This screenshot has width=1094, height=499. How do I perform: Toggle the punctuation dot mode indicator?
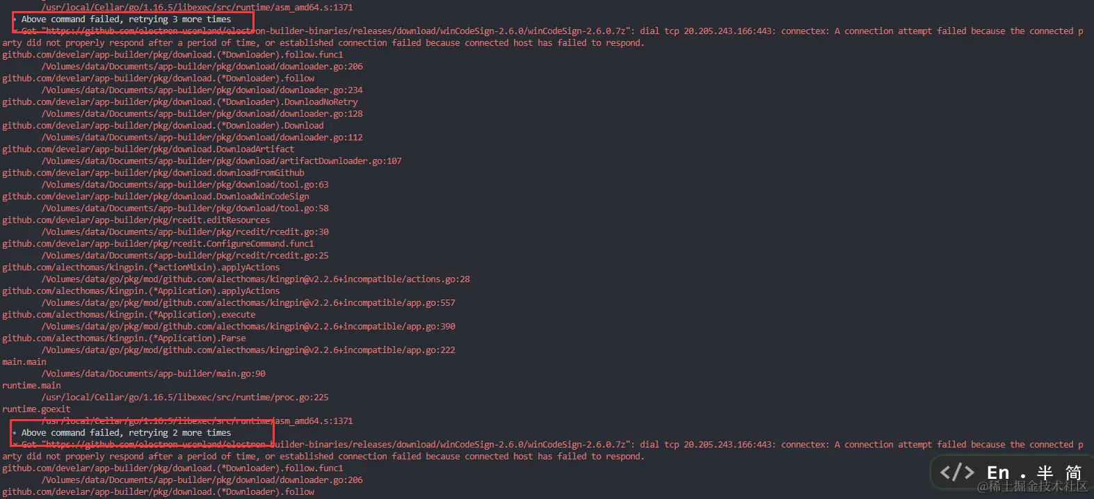pos(1023,477)
